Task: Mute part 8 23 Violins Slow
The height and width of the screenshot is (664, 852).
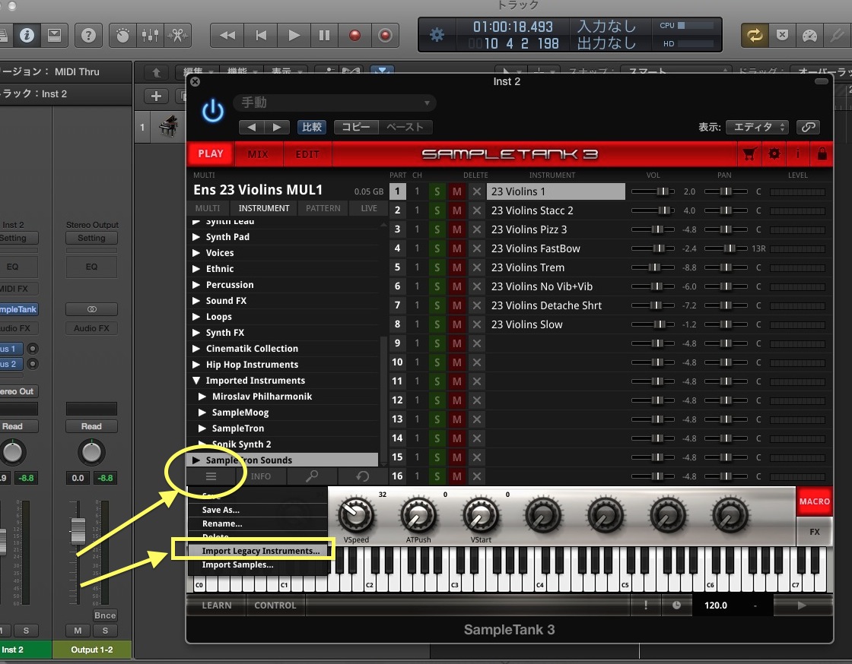Action: [x=457, y=324]
